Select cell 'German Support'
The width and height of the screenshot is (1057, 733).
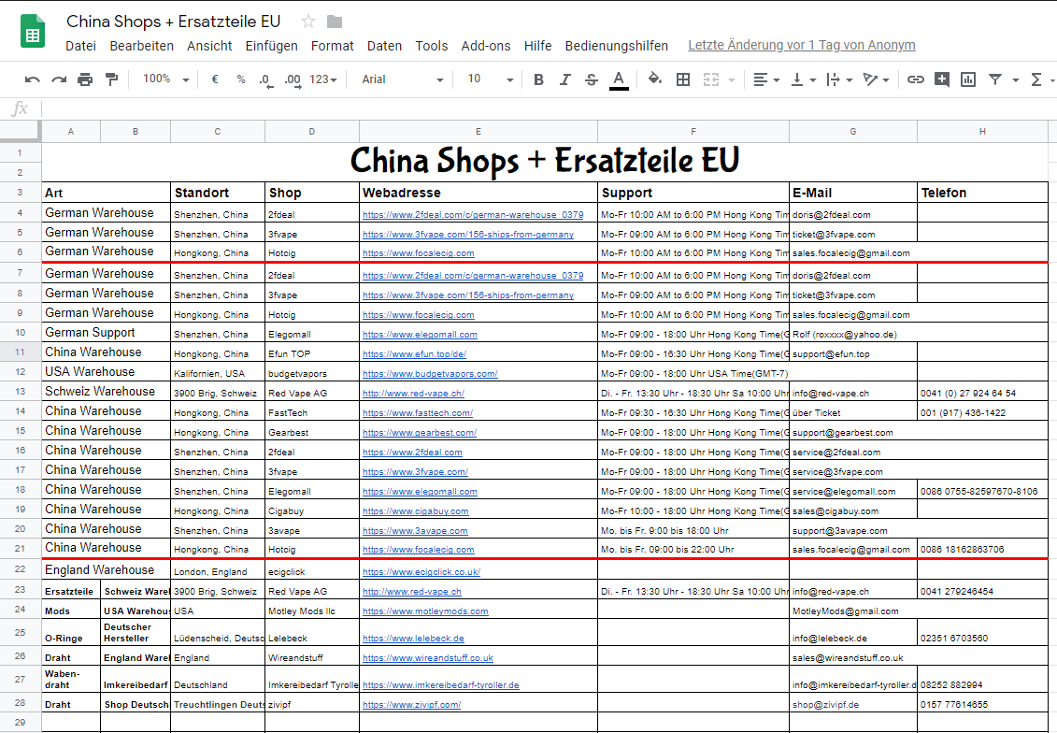click(x=106, y=333)
